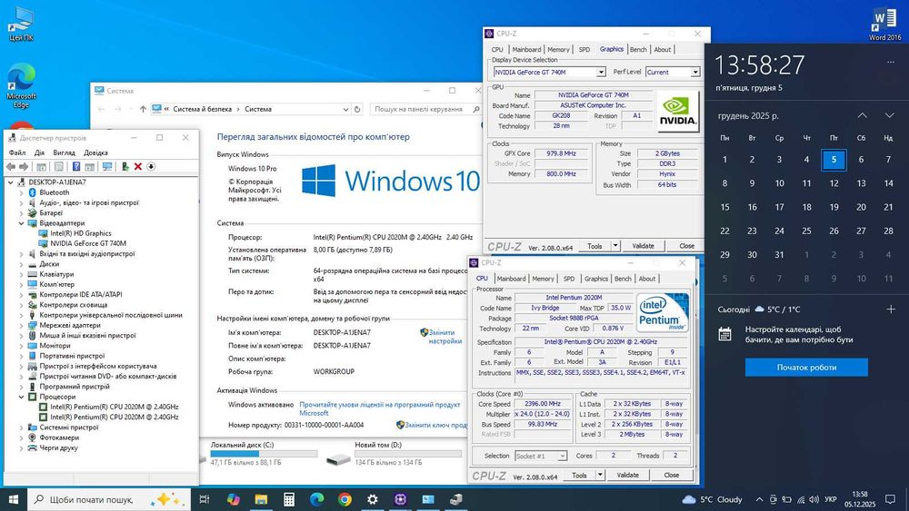Click the purple CPU-Z taskbar icon
Viewport: 909px width, 511px height.
coord(400,499)
